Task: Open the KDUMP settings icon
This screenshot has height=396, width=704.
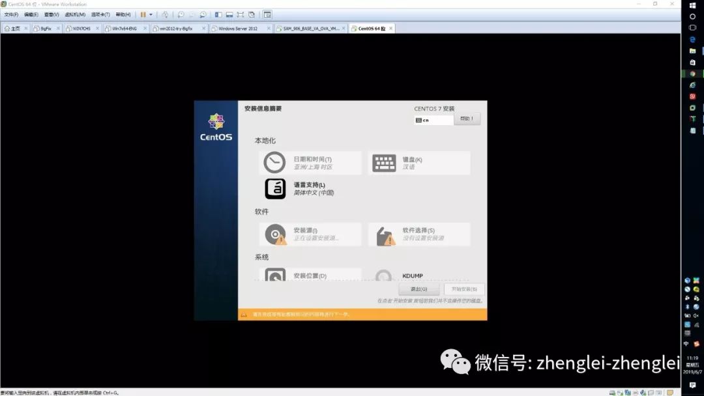Action: (383, 276)
